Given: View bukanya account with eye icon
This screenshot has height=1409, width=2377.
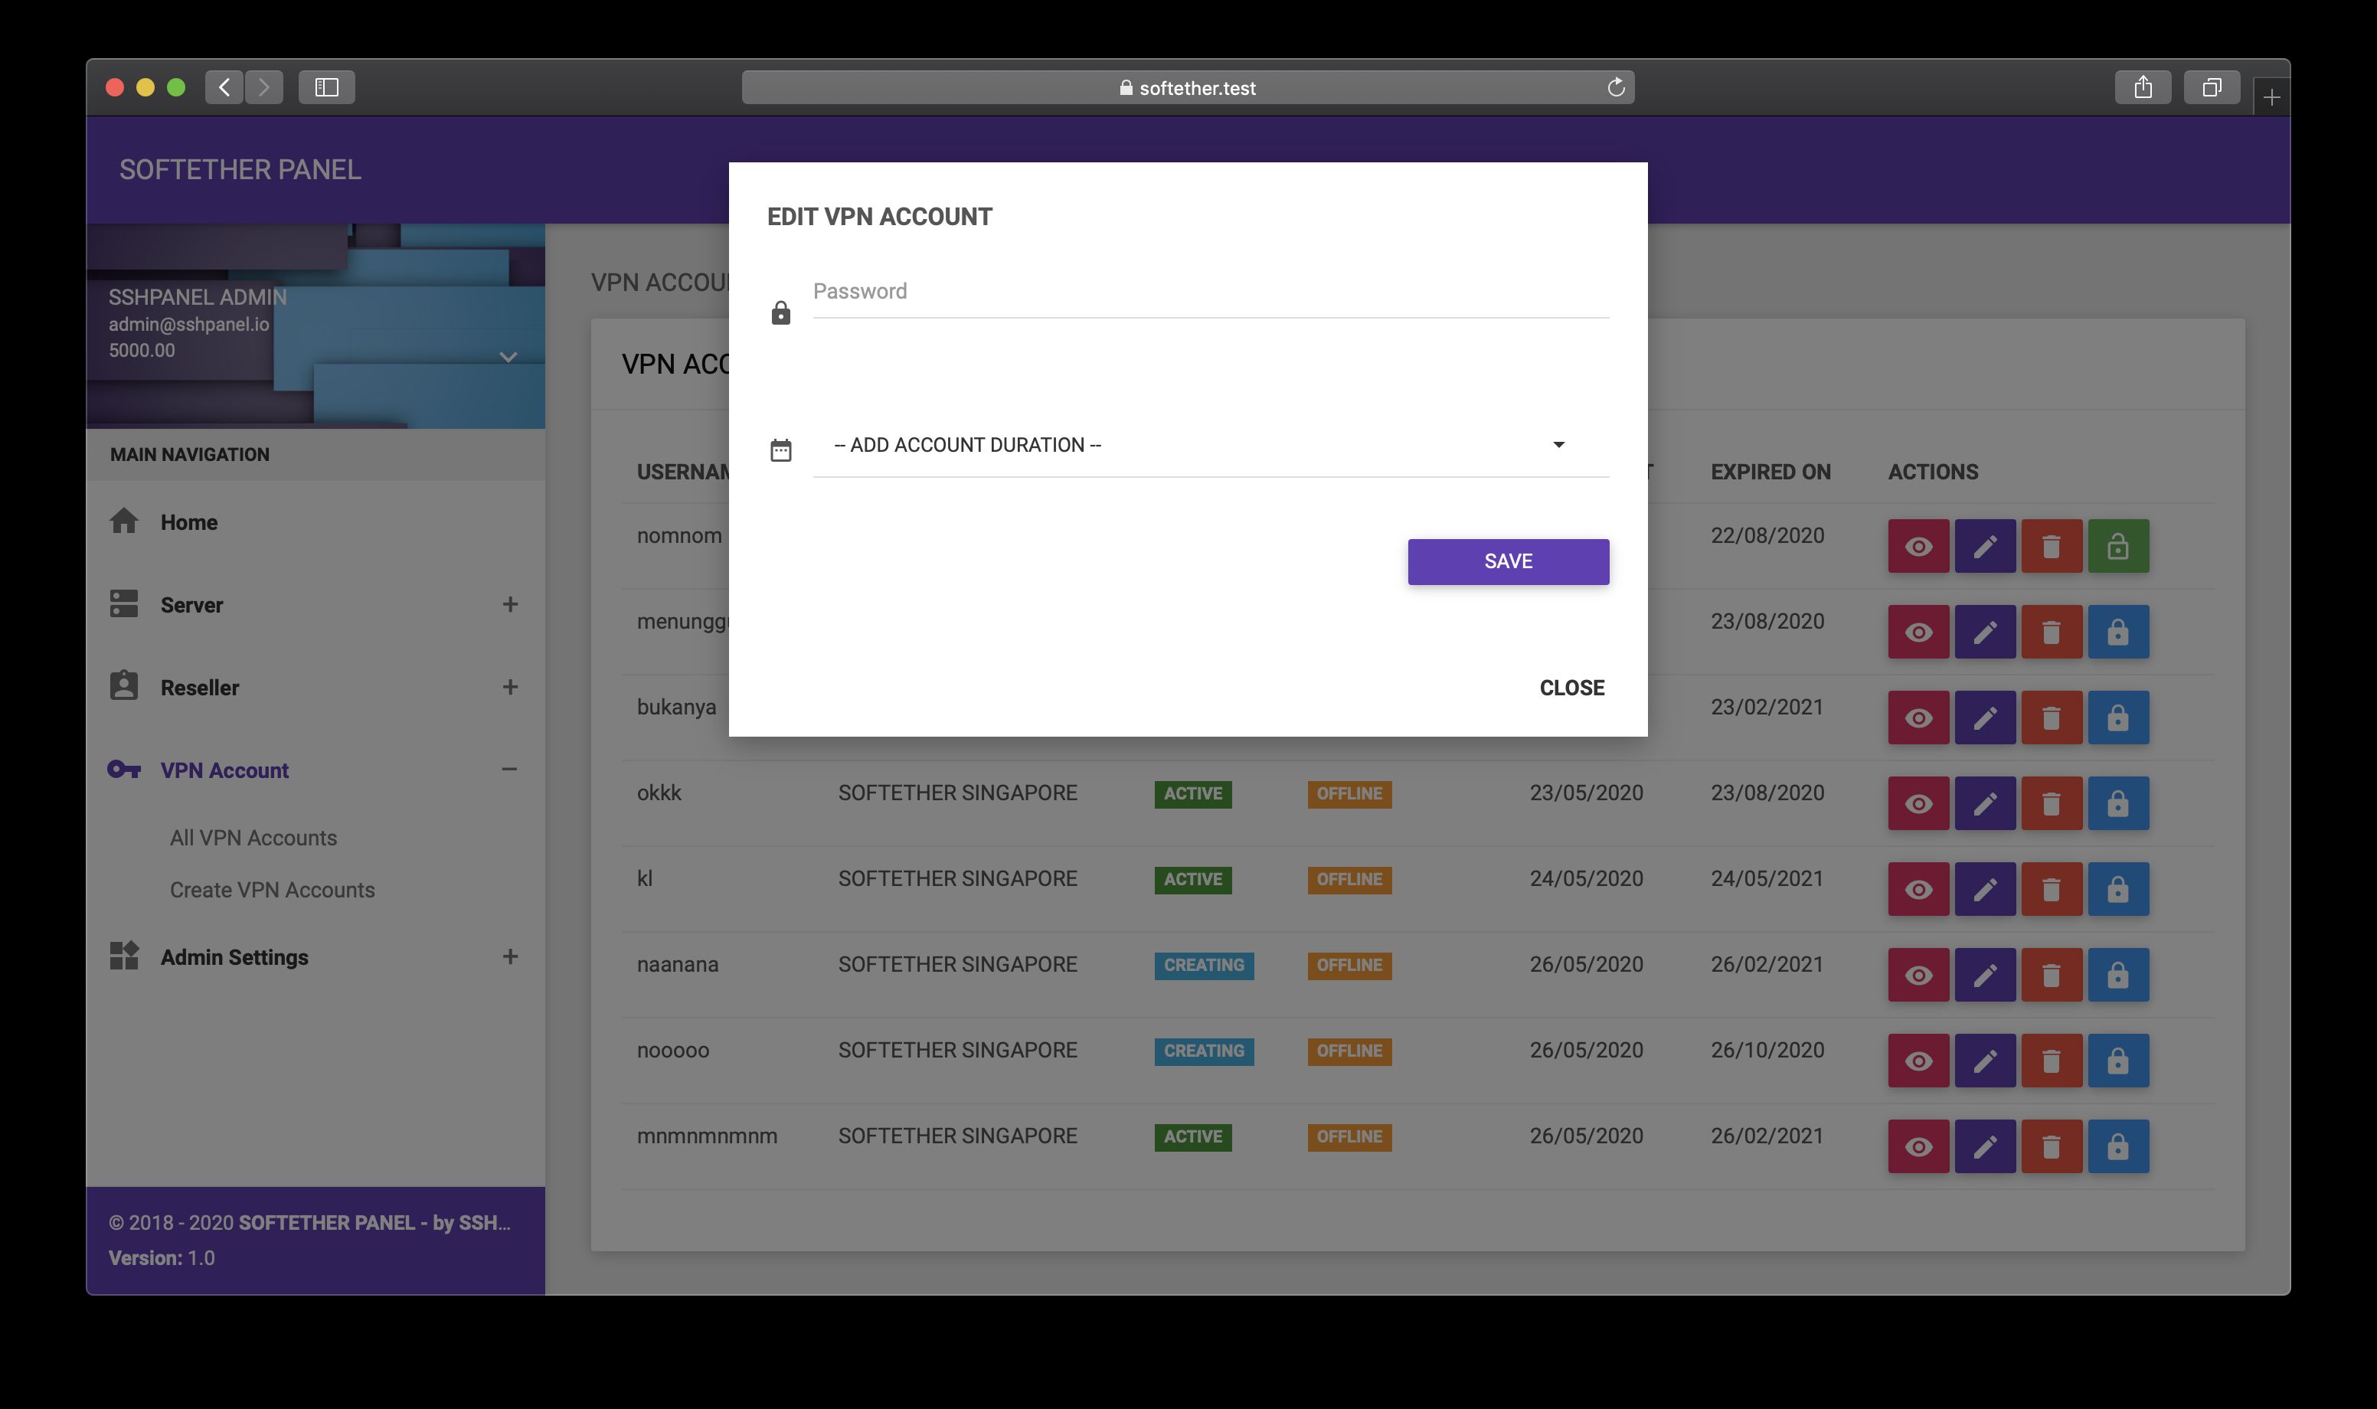Looking at the screenshot, I should [x=1918, y=718].
